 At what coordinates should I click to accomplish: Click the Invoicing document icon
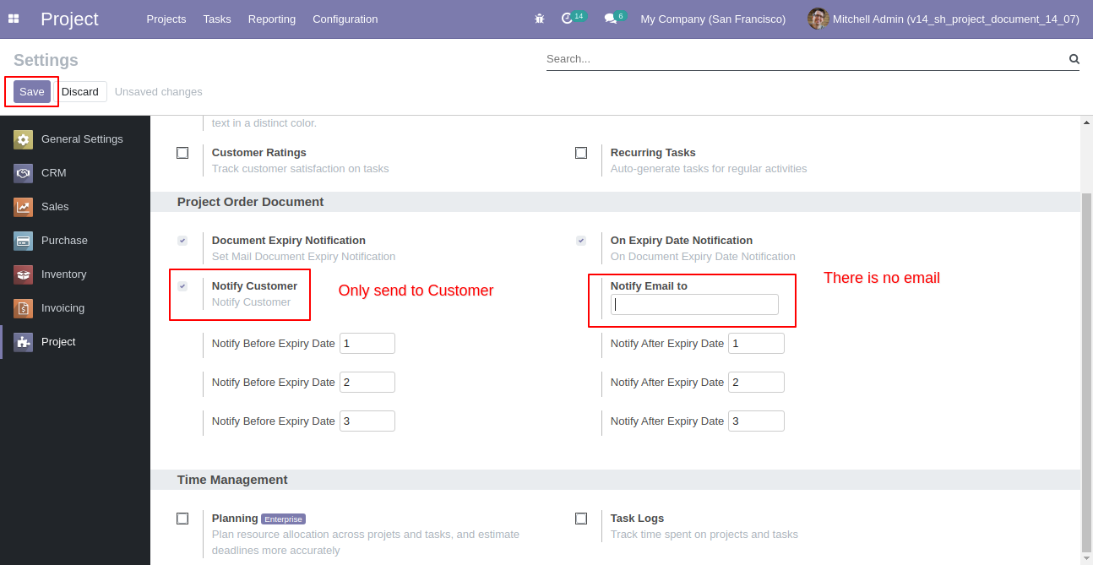[x=24, y=308]
